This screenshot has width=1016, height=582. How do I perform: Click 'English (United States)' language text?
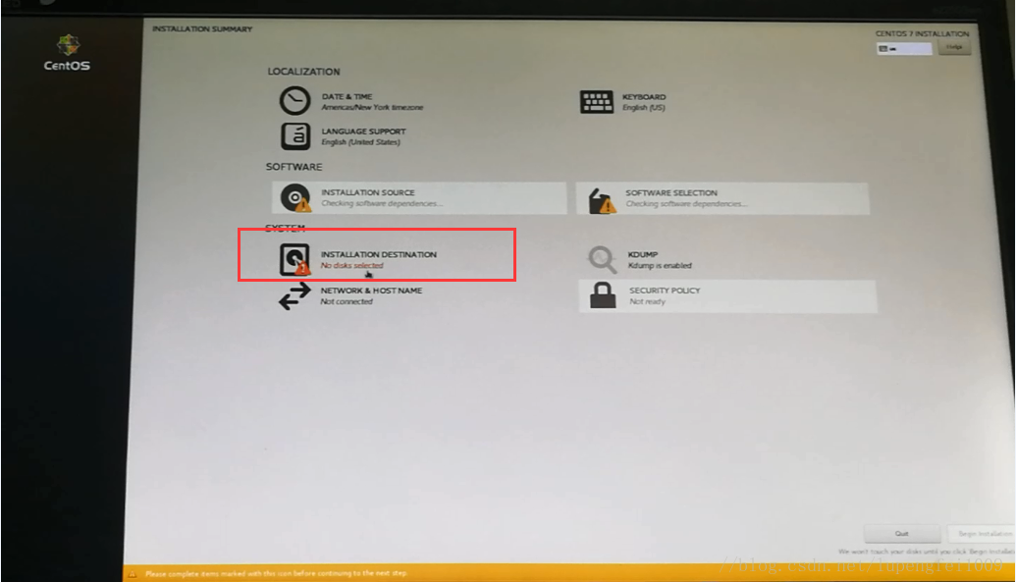pyautogui.click(x=361, y=142)
